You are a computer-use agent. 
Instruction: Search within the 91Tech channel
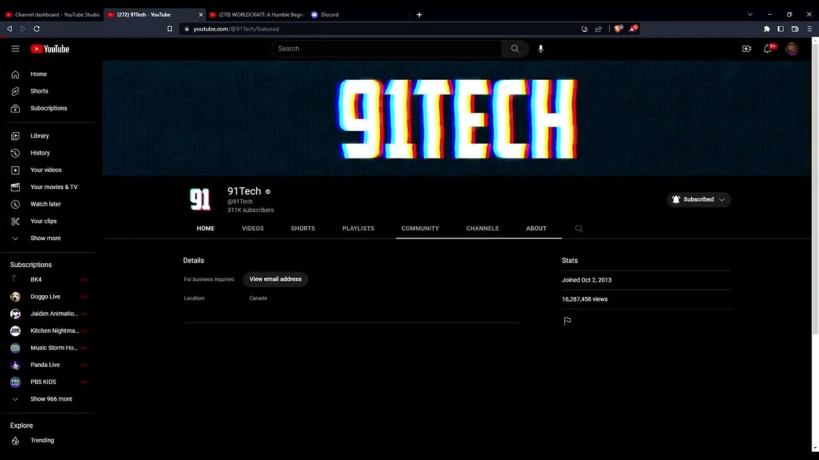[x=579, y=228]
